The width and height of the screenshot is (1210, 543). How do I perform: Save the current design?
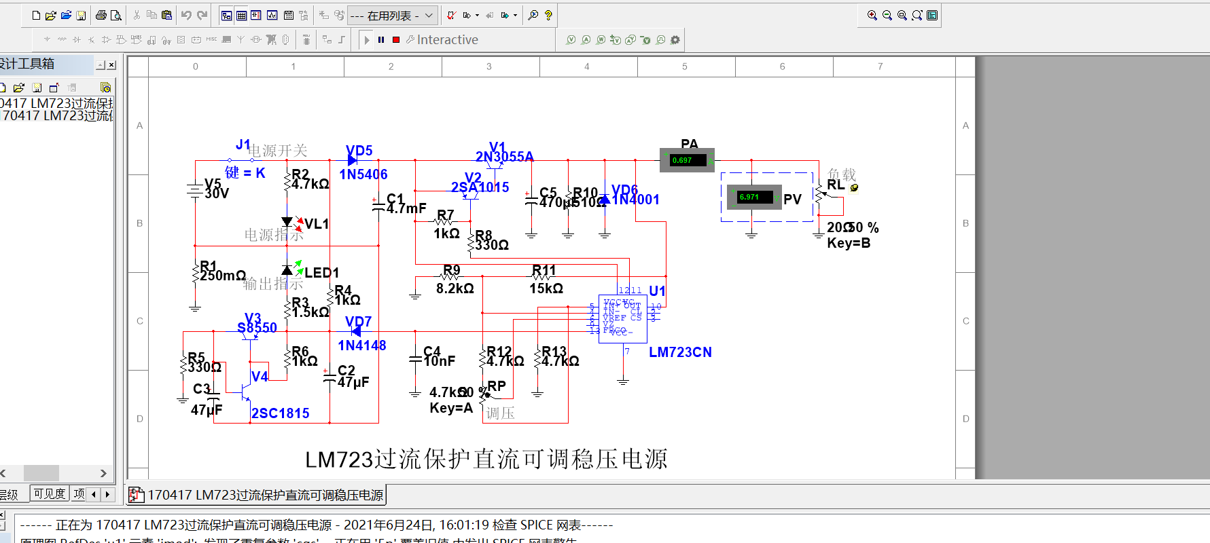tap(81, 15)
